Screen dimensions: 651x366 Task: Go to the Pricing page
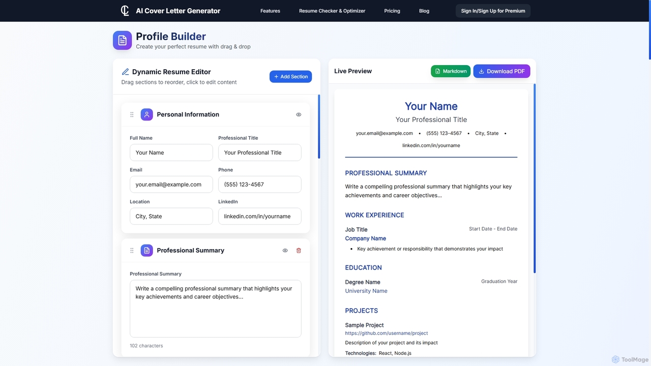tap(392, 11)
